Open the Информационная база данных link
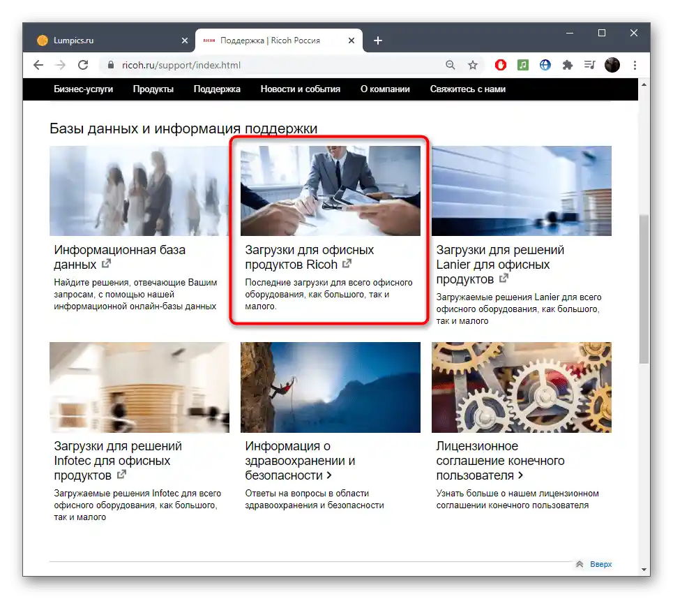 click(x=119, y=257)
